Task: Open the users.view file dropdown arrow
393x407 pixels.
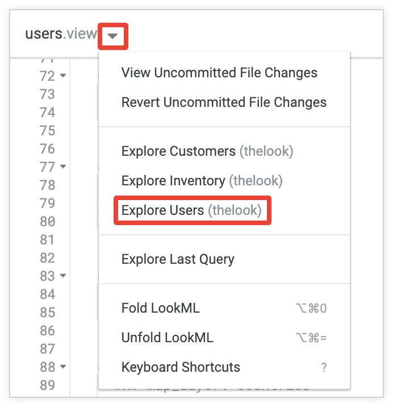Action: click(x=113, y=36)
